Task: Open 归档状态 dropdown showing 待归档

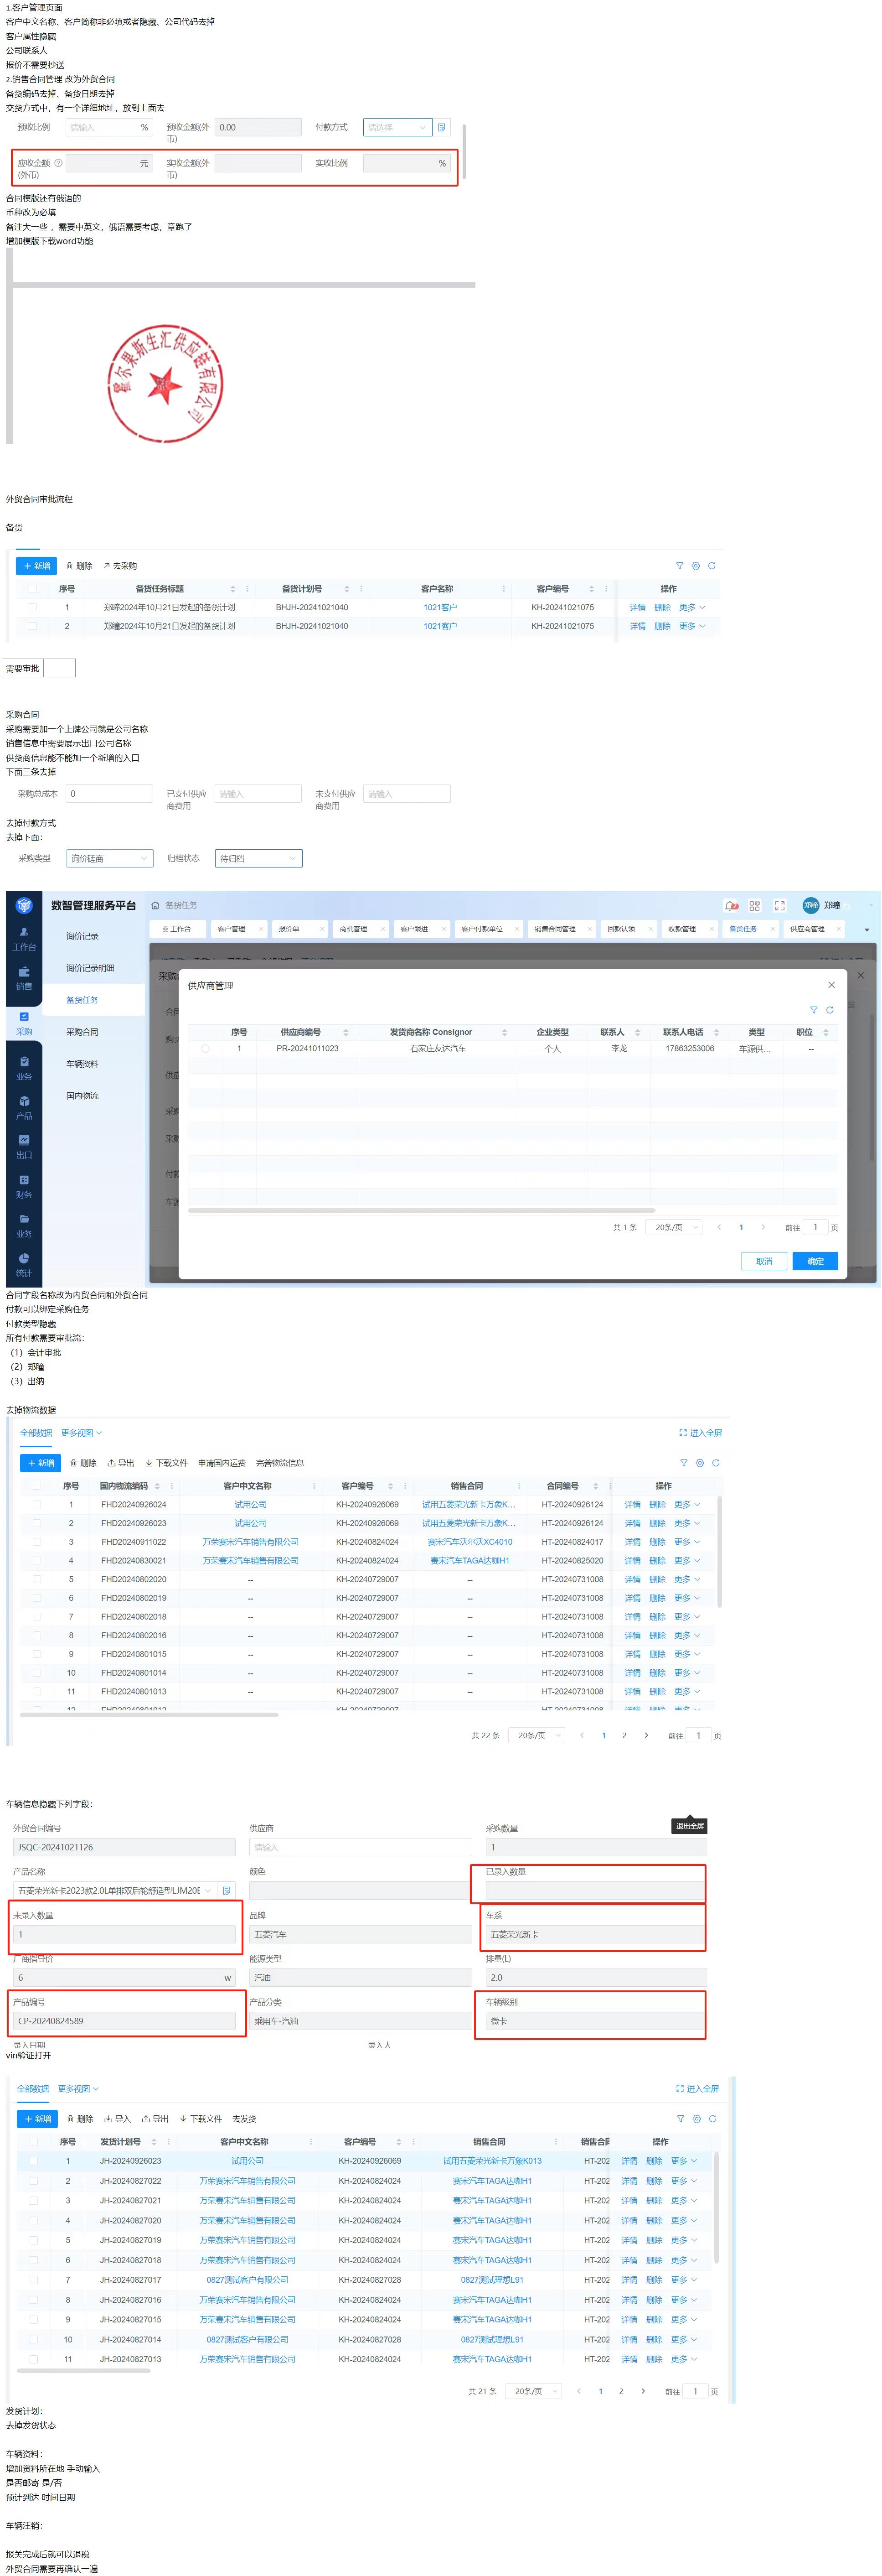Action: 259,858
